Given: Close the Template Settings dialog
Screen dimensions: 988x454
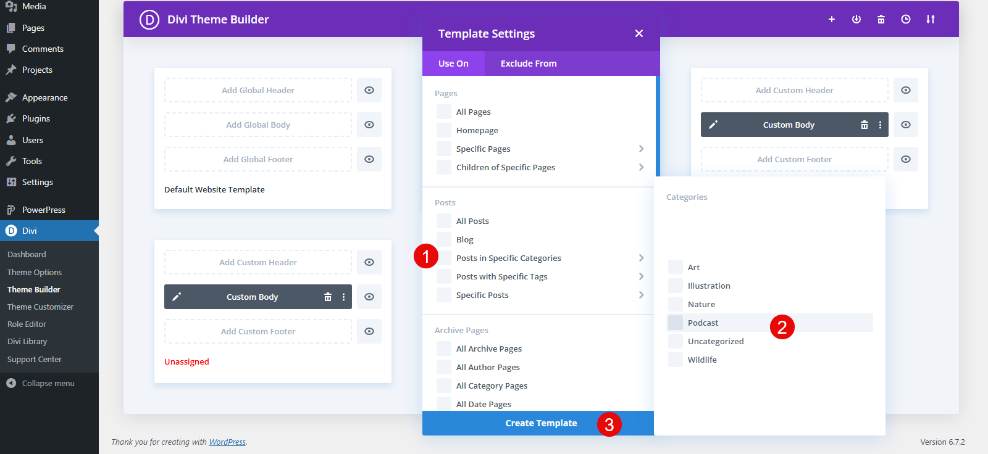Looking at the screenshot, I should (x=639, y=33).
